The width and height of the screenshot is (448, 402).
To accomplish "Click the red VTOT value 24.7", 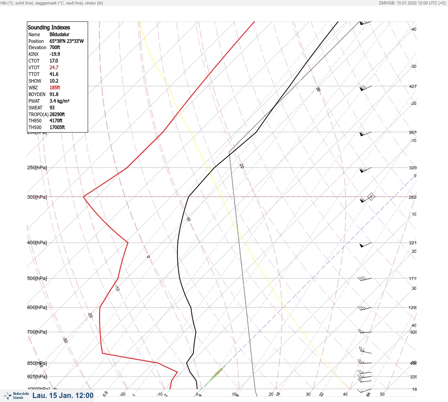I will [54, 67].
